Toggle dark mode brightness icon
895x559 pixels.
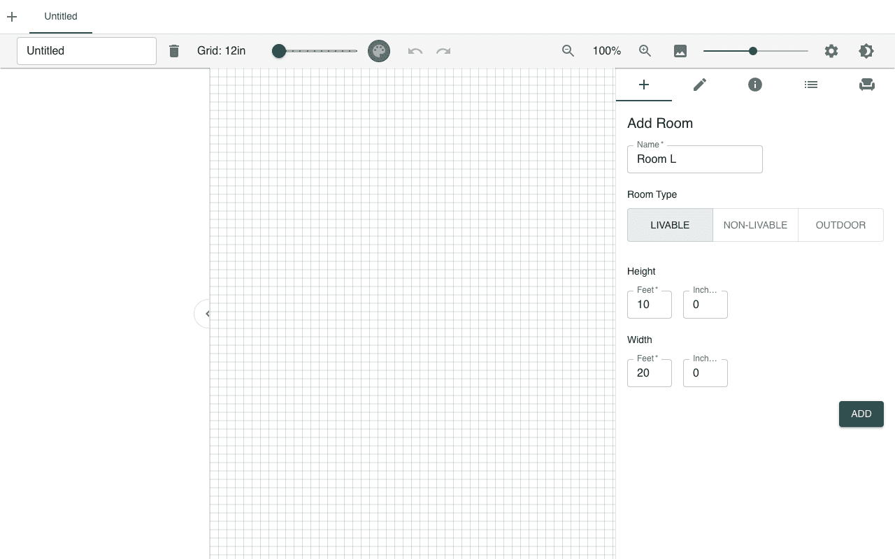point(866,51)
